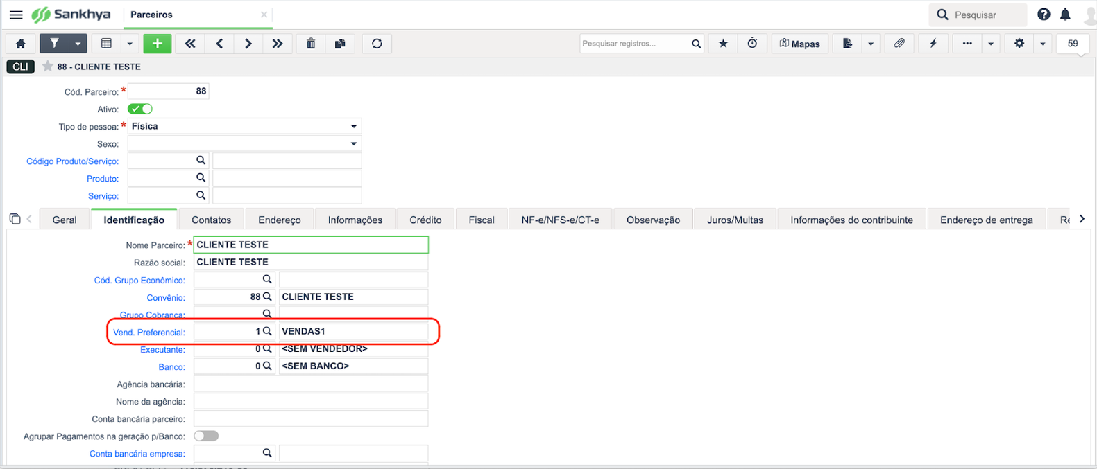Go to previous record
Screen dimensions: 1097x469
[219, 44]
